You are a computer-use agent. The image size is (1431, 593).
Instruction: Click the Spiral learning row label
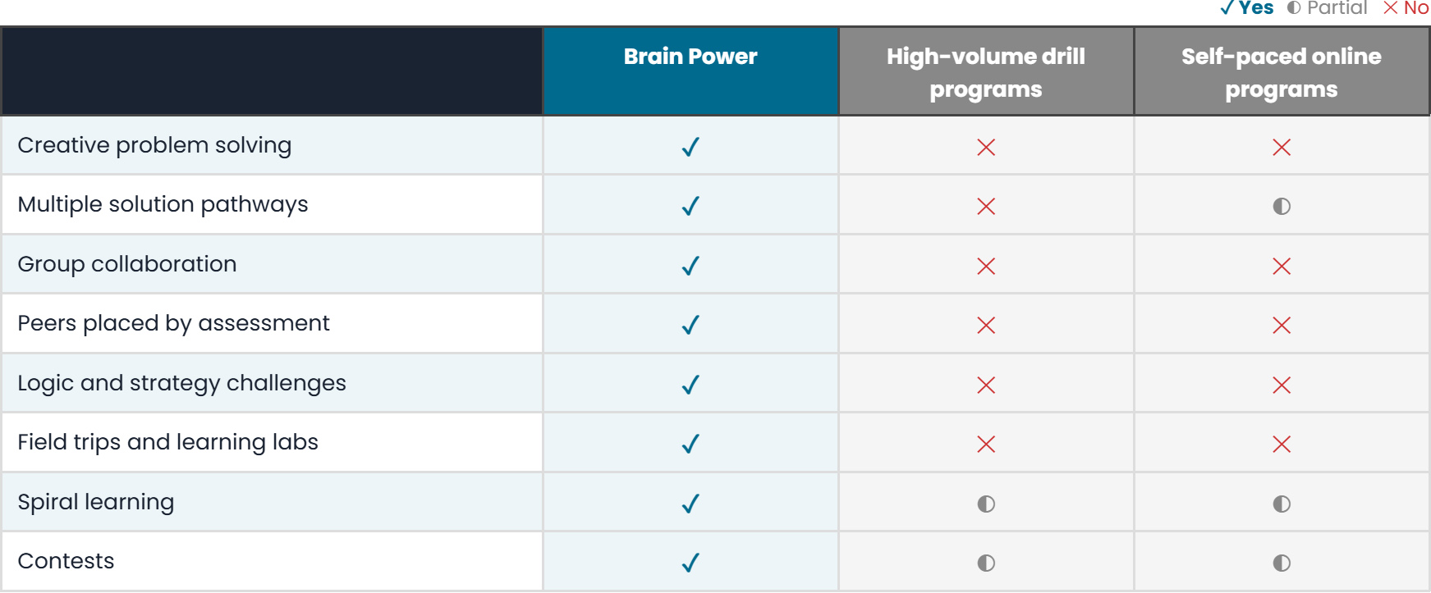(96, 502)
